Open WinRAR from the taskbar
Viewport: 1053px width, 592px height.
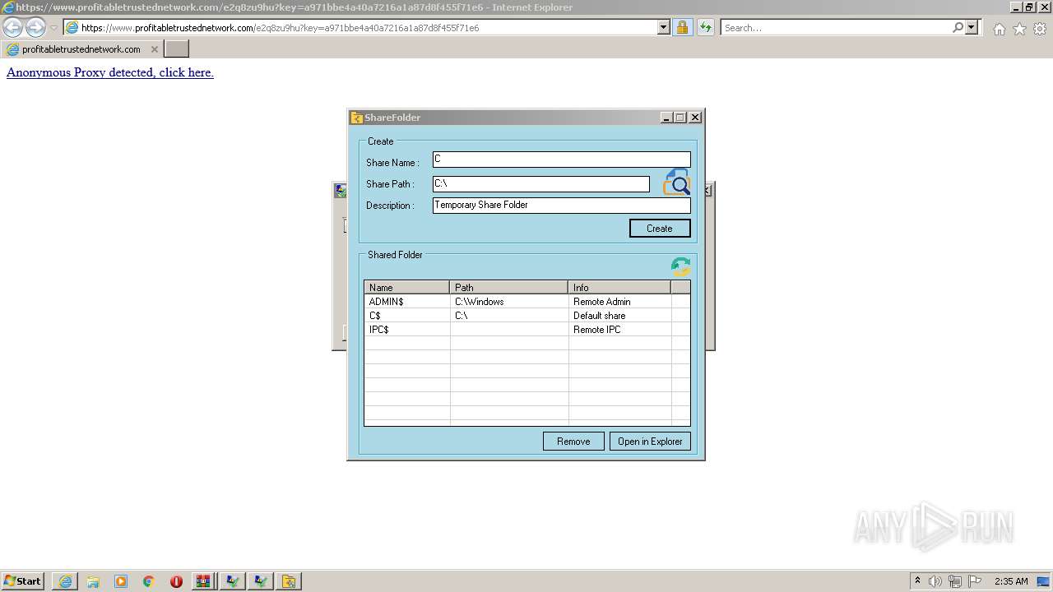(x=204, y=581)
